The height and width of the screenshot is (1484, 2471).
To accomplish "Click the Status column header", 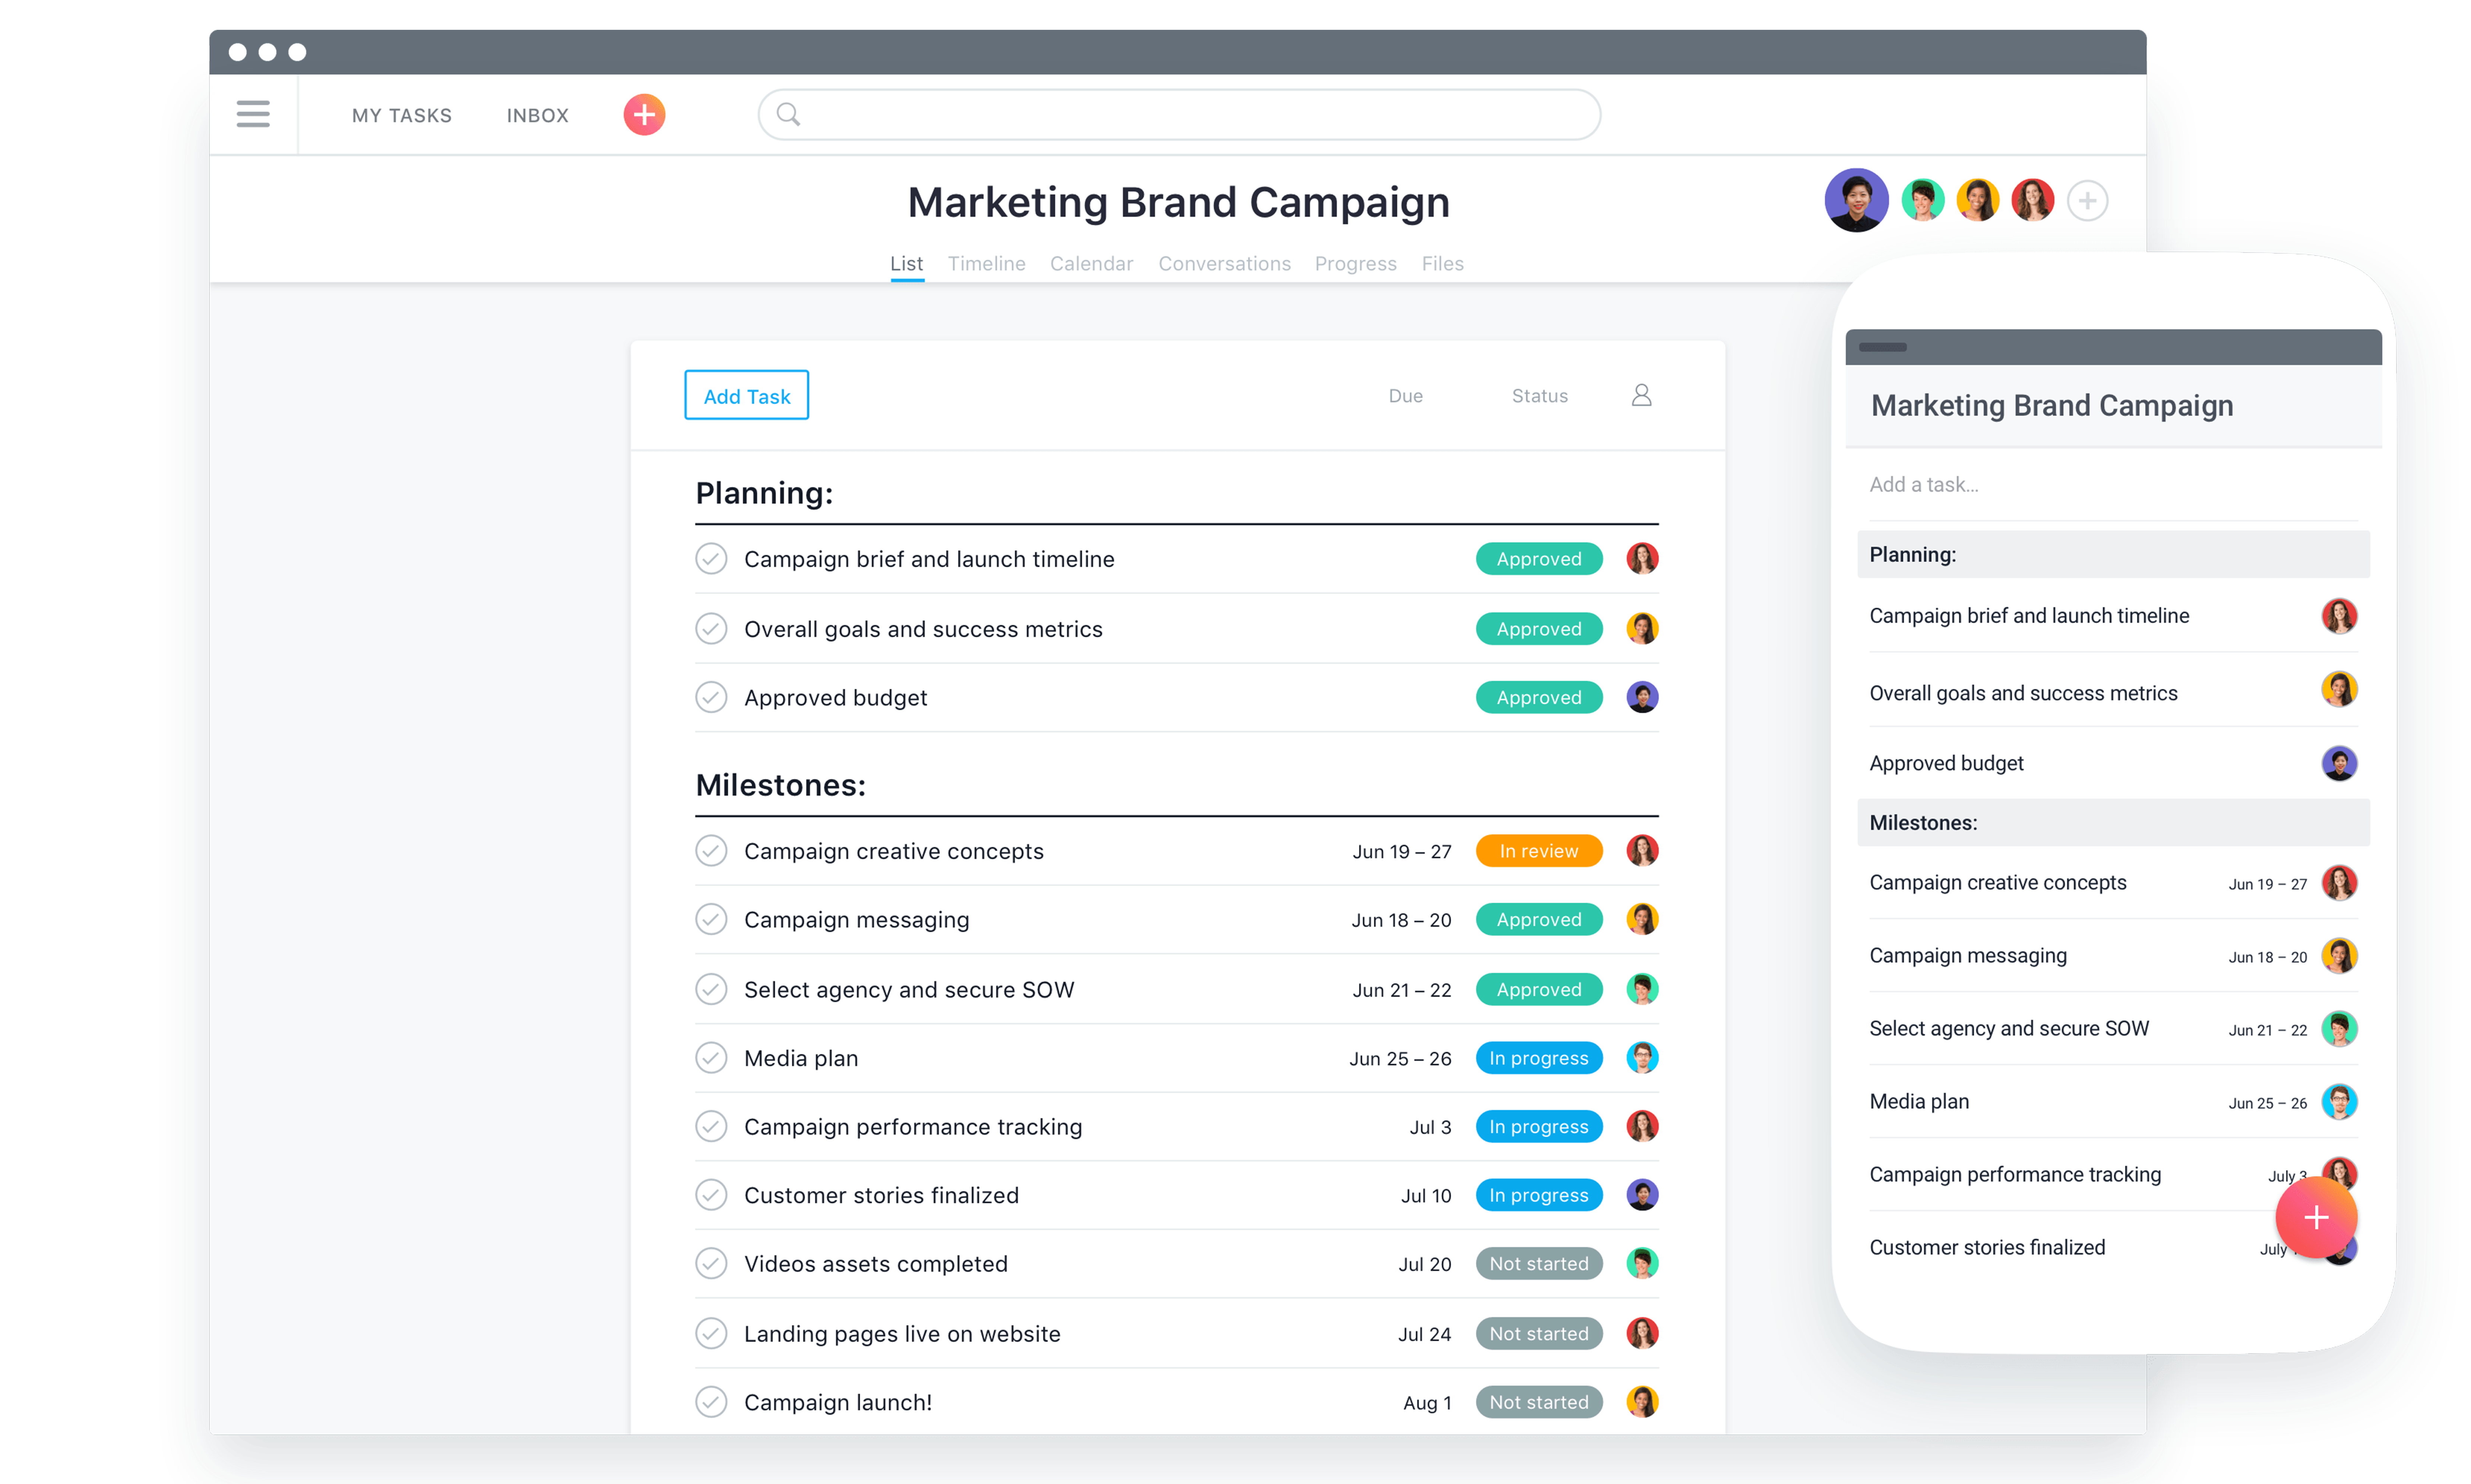I will (1539, 396).
